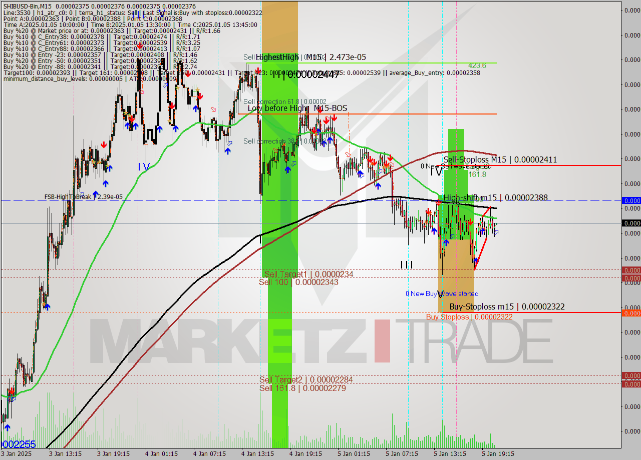
Task: Click 'Buy-Stoploss m15 | 0.00002322' label
Action: pyautogui.click(x=507, y=306)
